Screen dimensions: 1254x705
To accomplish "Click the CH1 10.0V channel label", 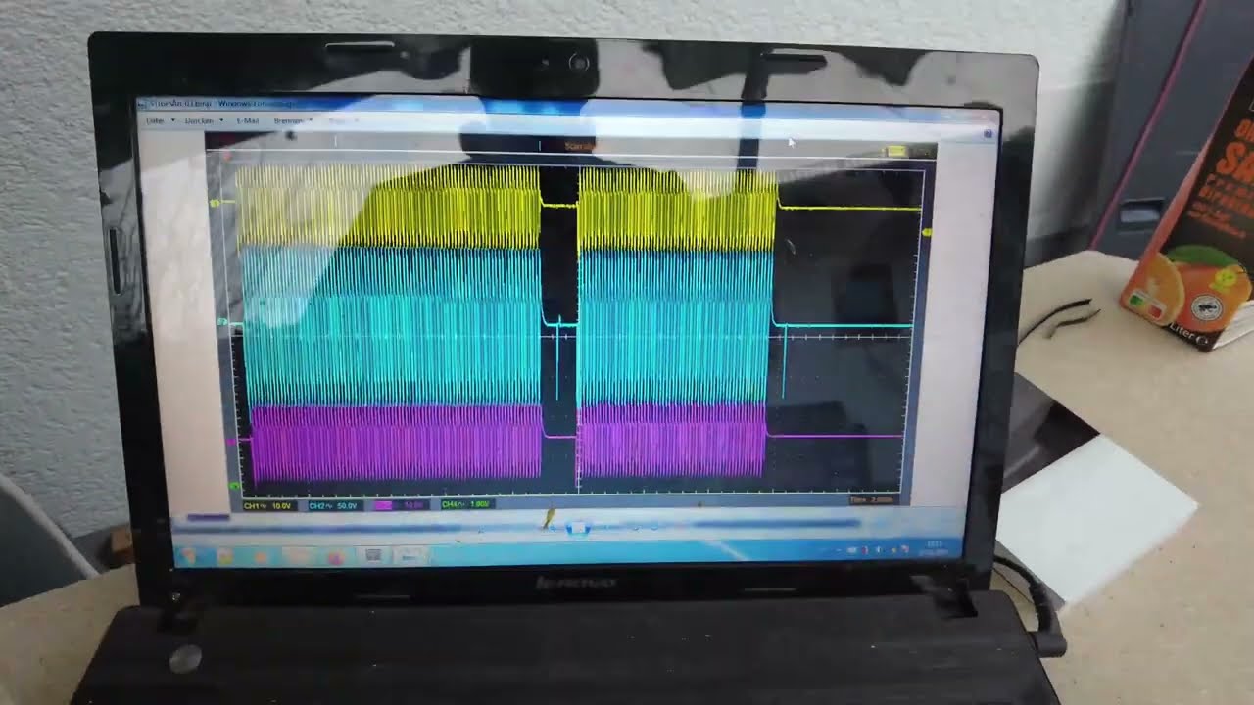I will 268,505.
